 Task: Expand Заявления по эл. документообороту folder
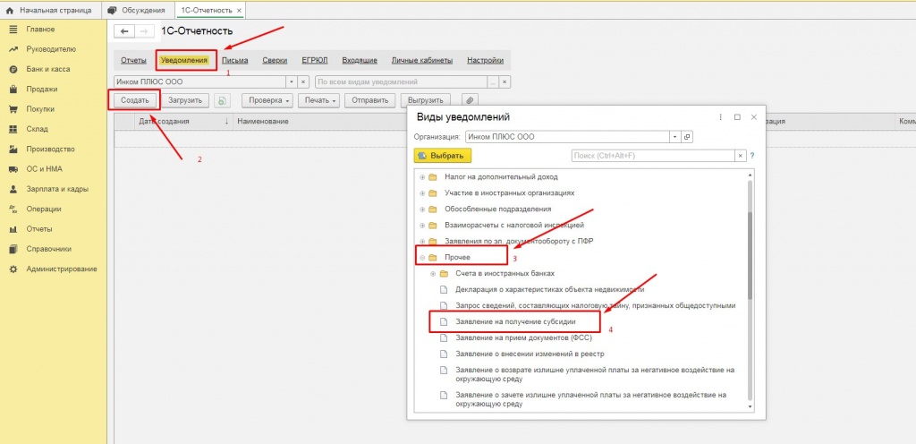422,241
